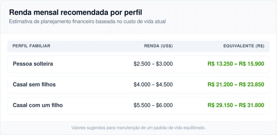Click the "EQUIVALENTE (R$)" column header
The height and width of the screenshot is (135, 277).
[x=244, y=46]
